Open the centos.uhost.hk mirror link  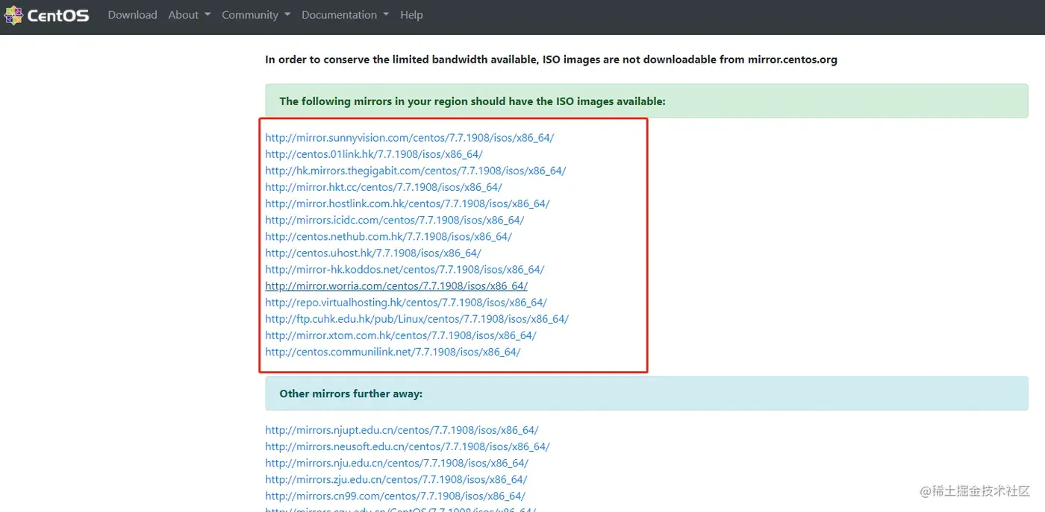tap(373, 253)
